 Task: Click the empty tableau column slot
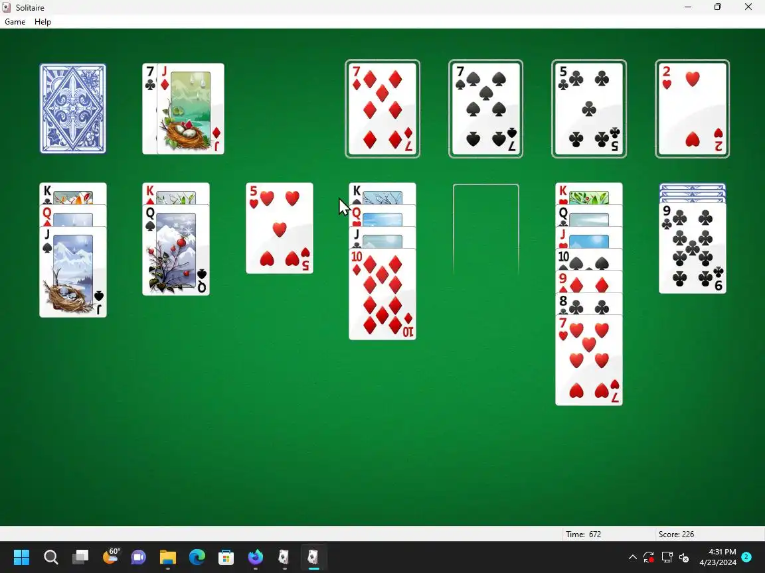[x=486, y=229]
